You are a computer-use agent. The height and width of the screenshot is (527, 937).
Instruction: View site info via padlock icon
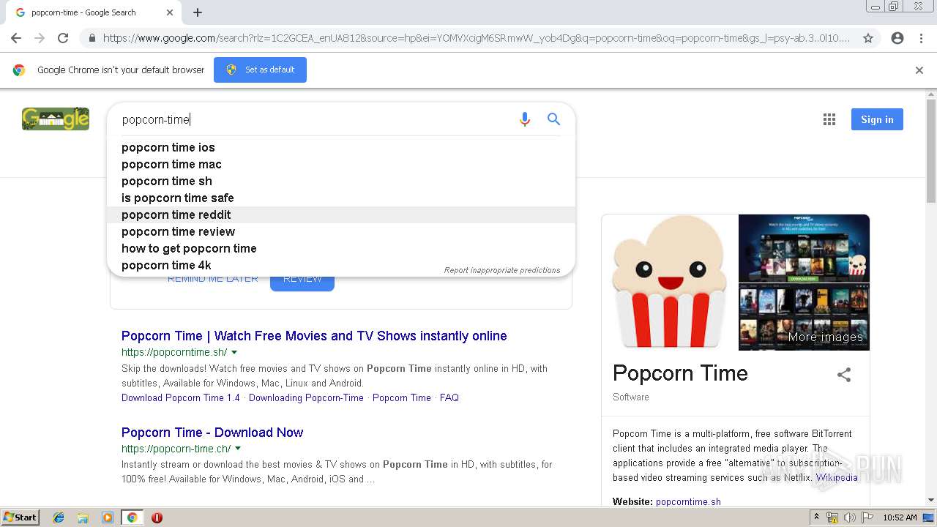pyautogui.click(x=92, y=38)
